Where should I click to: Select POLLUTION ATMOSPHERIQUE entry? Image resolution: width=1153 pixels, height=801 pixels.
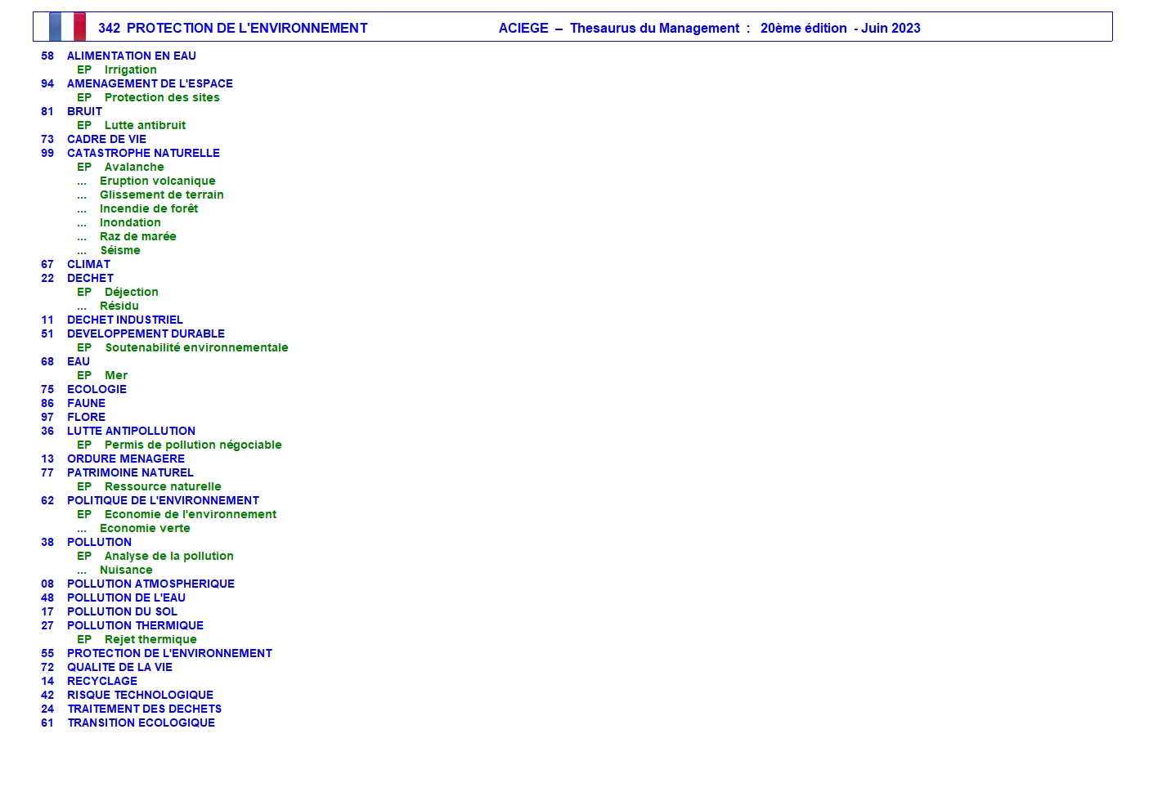click(150, 584)
